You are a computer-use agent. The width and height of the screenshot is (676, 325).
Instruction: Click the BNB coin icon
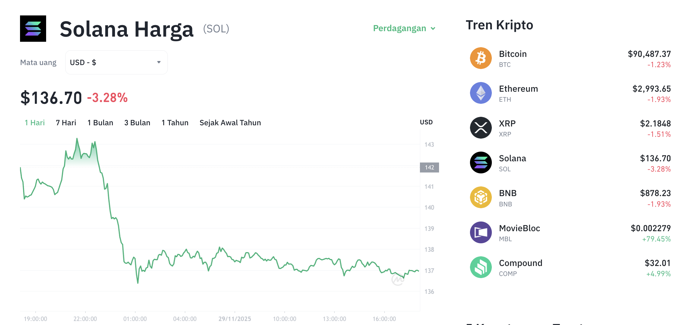481,197
